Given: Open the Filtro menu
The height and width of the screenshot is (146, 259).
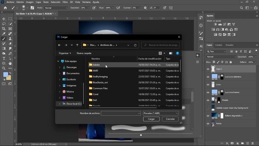Looking at the screenshot, I should pos(65,2).
